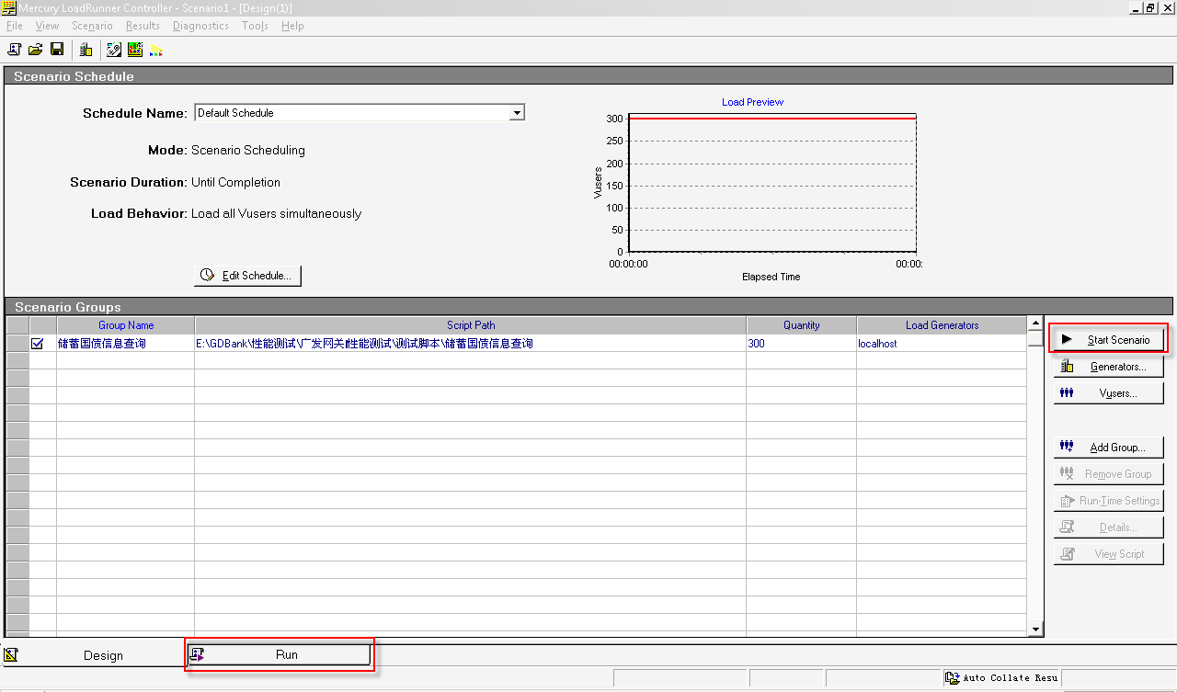Click the View Script button
Screen dimensions: 1177x692
[x=1109, y=554]
